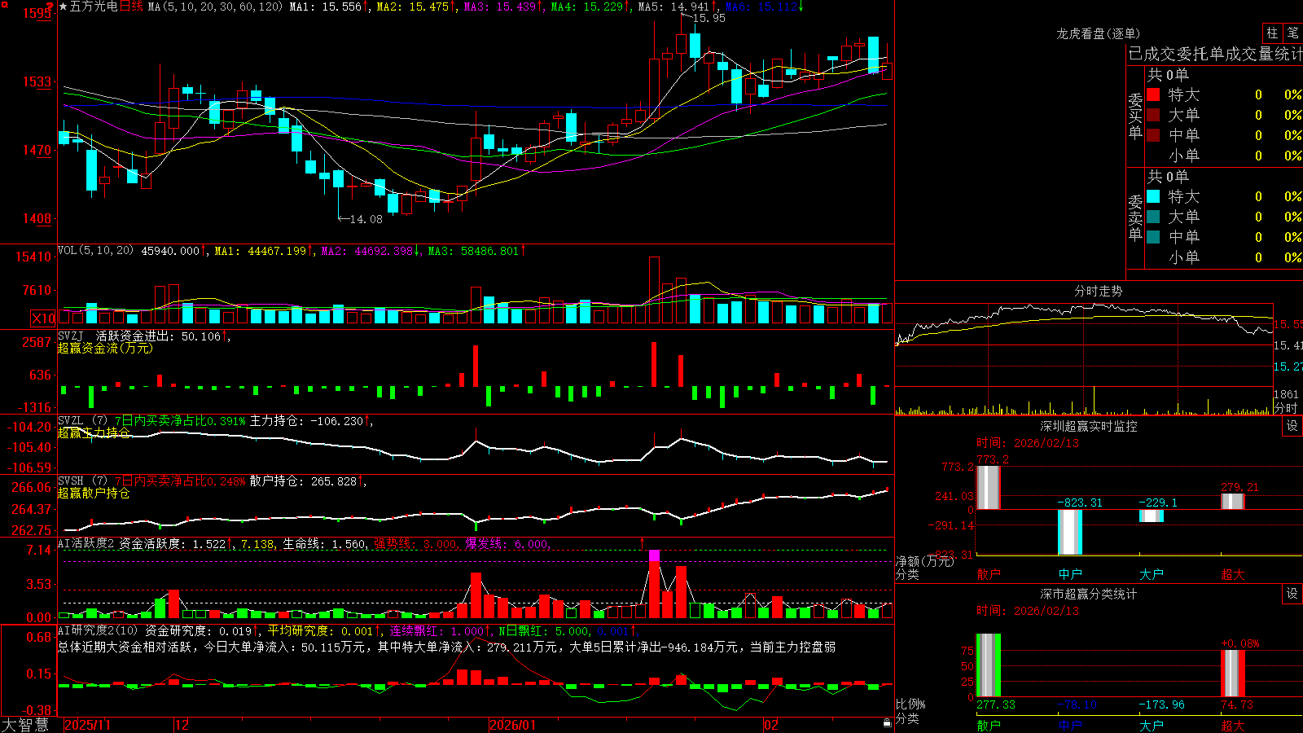Open 设 settings for 深市超赢分类统计

coord(1292,594)
